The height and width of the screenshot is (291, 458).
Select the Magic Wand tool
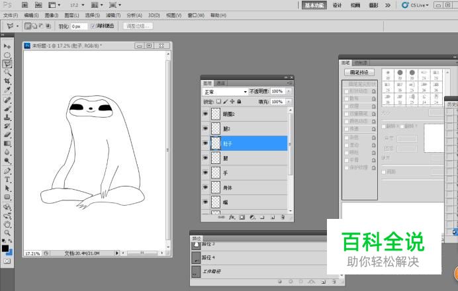[x=7, y=72]
